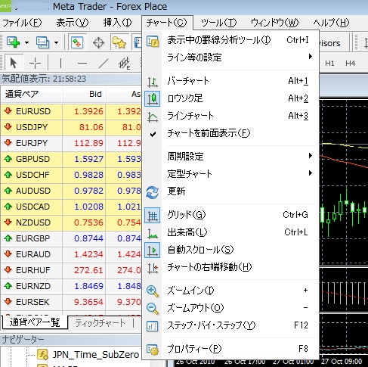Choose ズームイン(I) menu entry
Image resolution: width=368 pixels, height=367 pixels.
pos(230,291)
